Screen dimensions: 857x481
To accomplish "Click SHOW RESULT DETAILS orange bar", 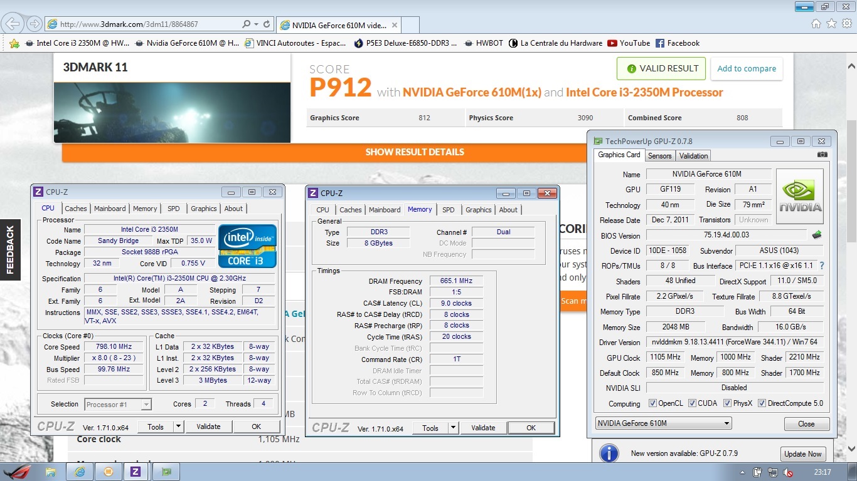I will click(415, 152).
